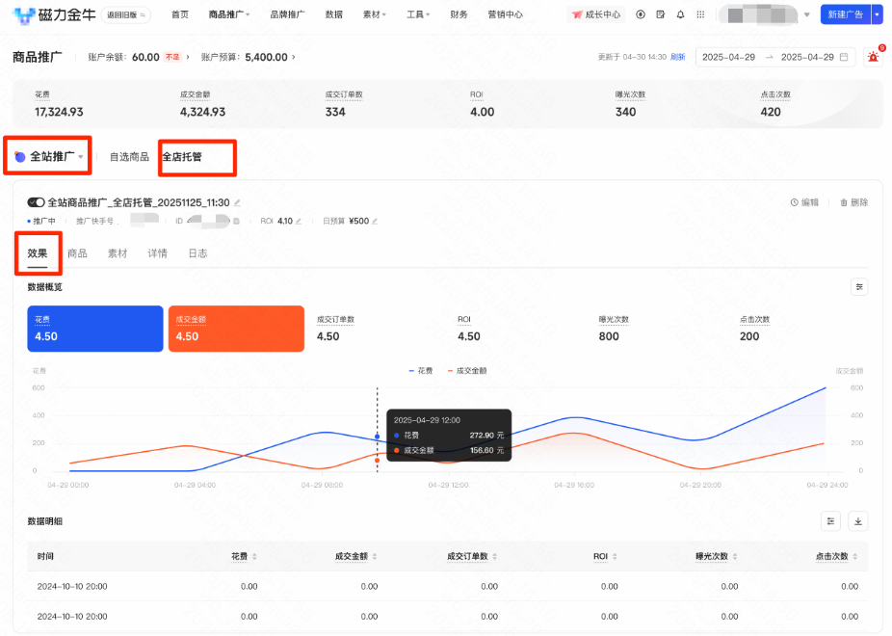Open the notification bell

680,14
